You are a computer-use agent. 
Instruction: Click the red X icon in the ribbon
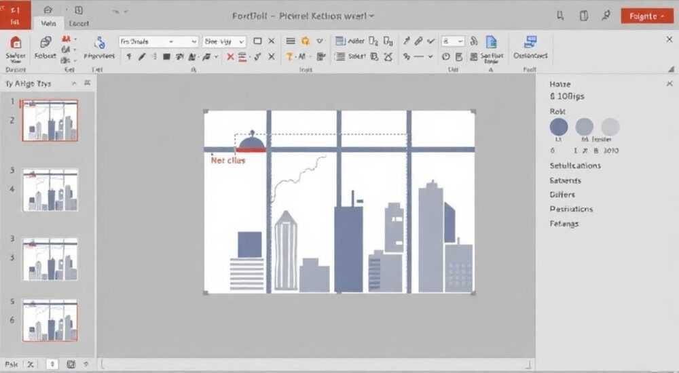click(x=230, y=57)
